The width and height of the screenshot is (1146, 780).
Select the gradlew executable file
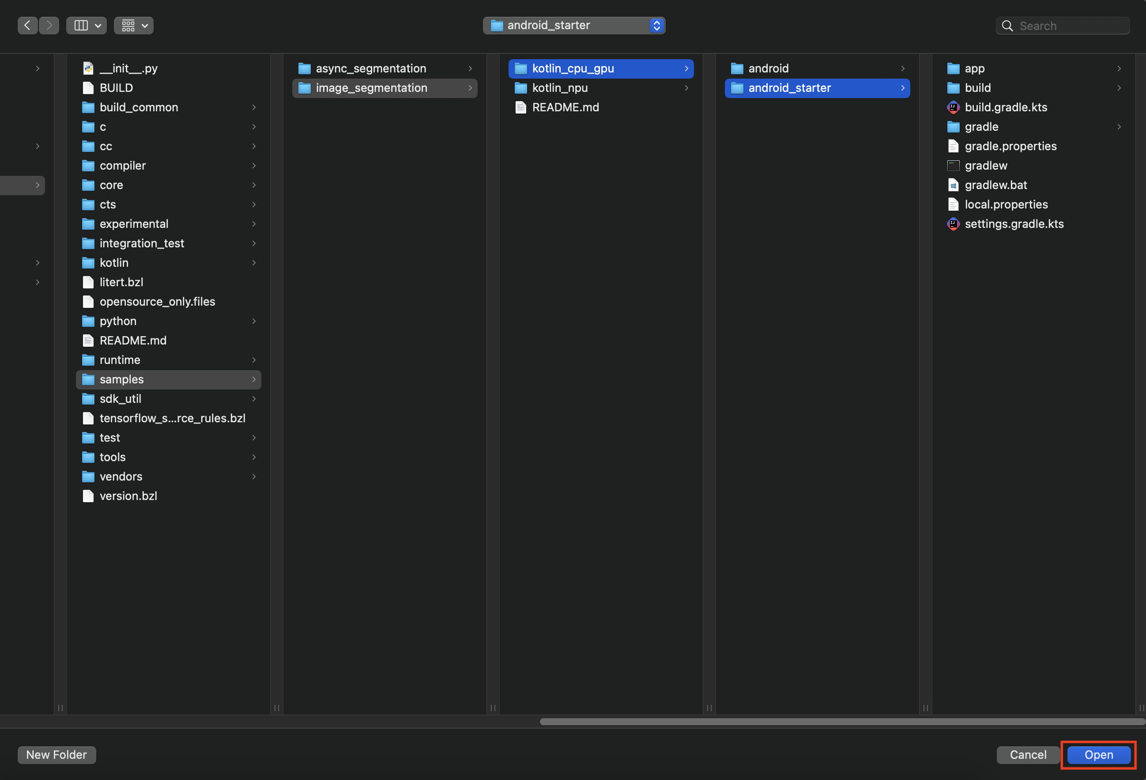coord(985,166)
